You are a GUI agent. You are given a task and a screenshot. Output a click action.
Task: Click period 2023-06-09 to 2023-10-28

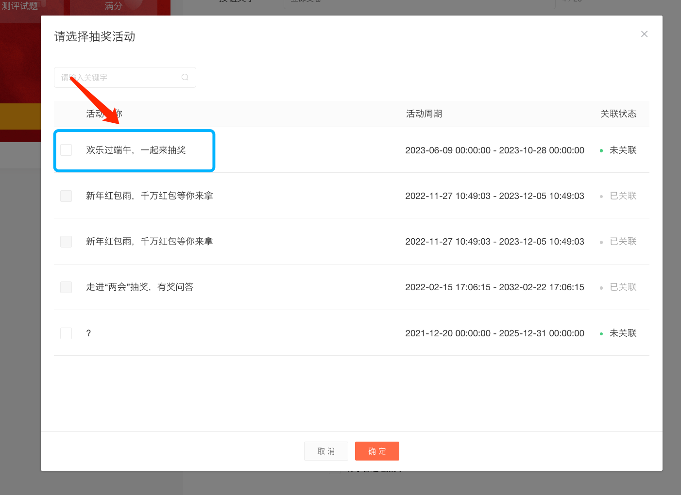pyautogui.click(x=495, y=150)
